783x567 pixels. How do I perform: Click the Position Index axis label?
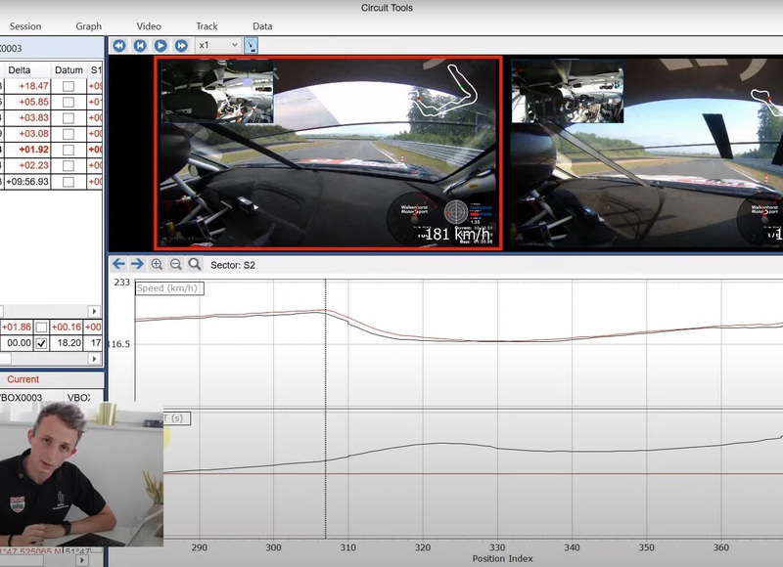coord(502,558)
